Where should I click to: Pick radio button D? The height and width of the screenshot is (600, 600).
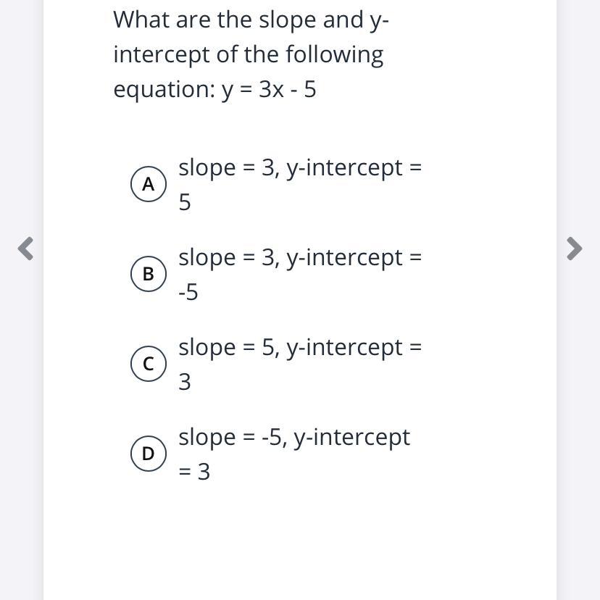(x=149, y=454)
